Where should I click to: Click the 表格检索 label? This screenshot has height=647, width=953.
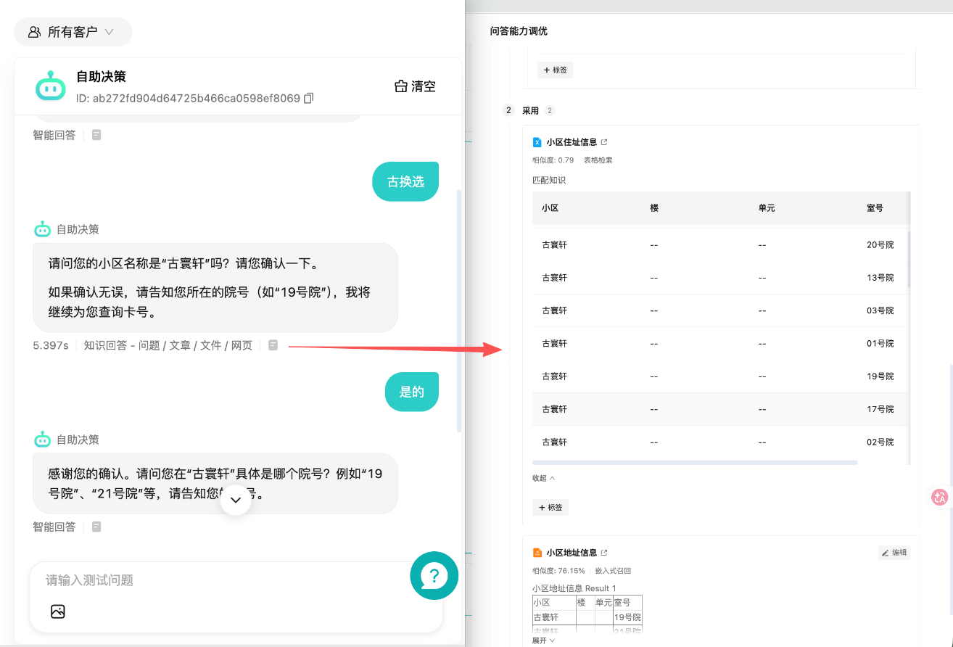click(598, 160)
